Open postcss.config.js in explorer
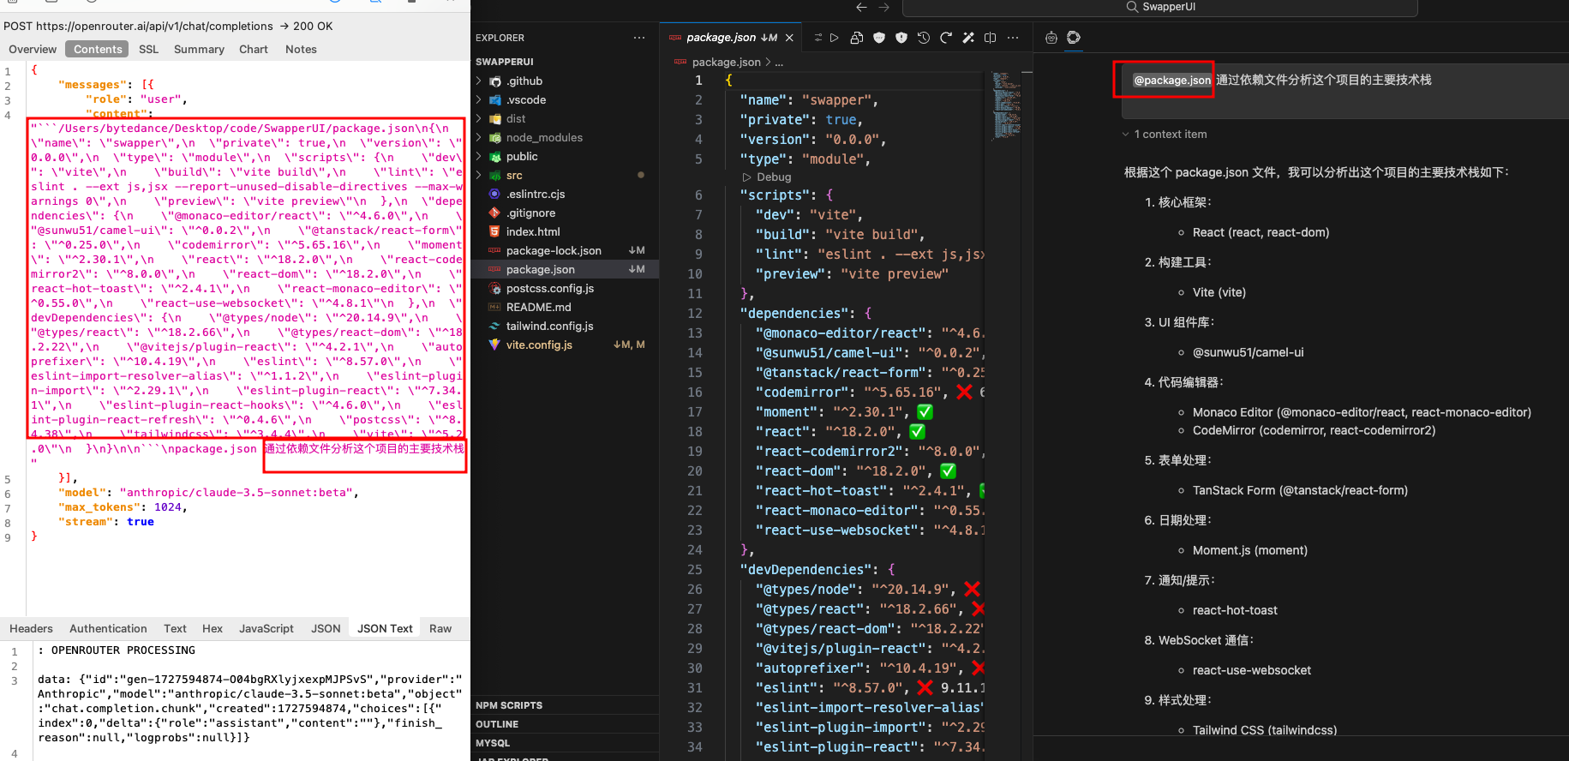Screen dimensions: 1569x761 point(550,288)
